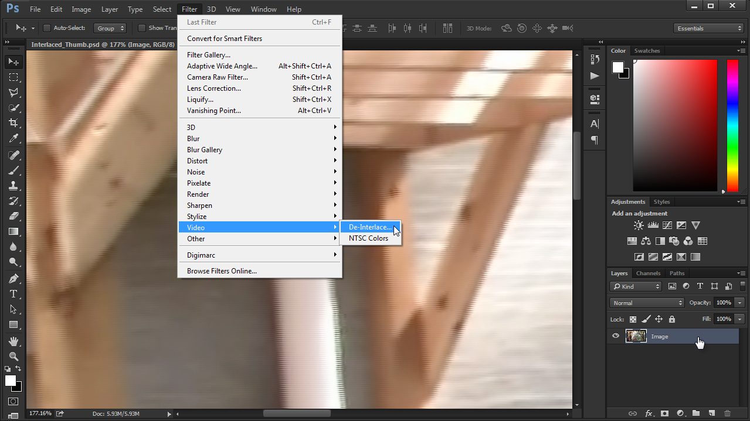Screen dimensions: 750x421
Task: Select the Eyedropper tool
Action: click(13, 139)
